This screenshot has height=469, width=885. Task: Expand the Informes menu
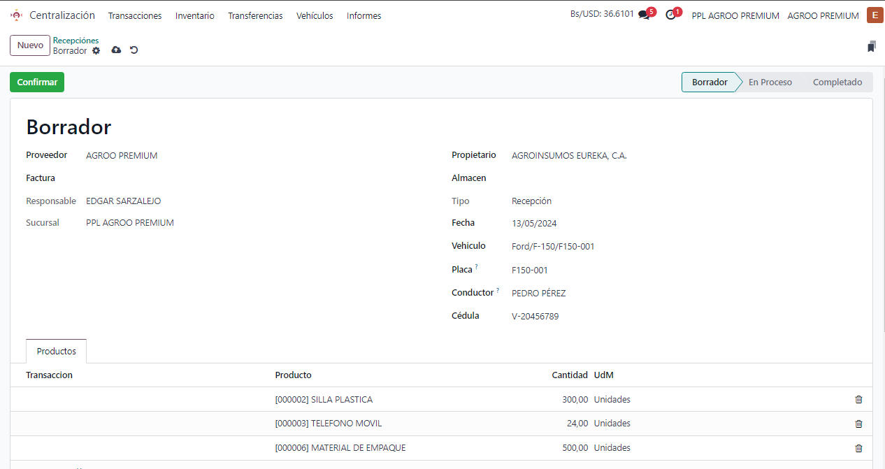click(364, 15)
